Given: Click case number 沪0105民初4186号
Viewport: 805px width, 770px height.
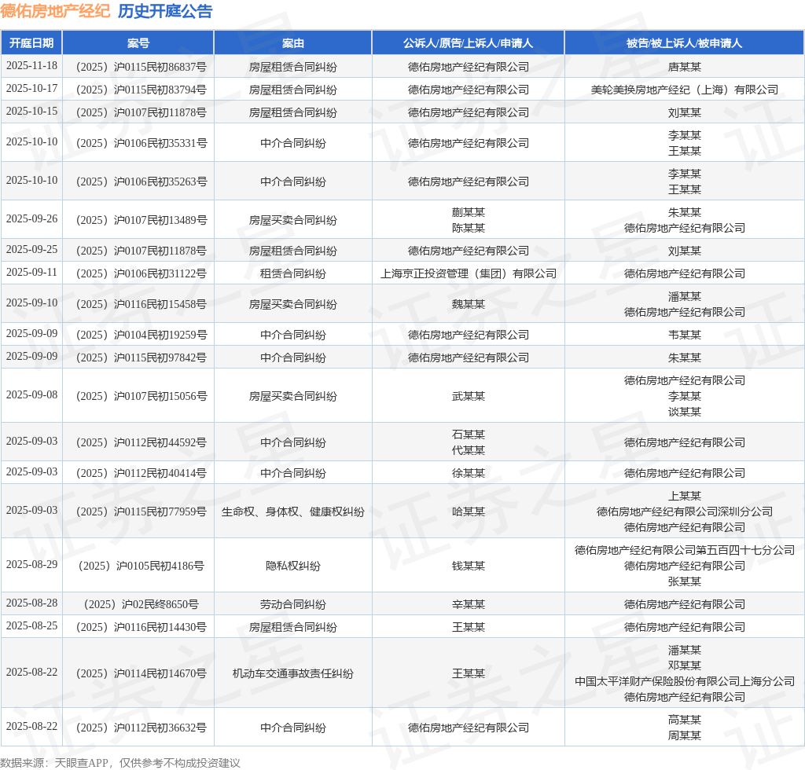Looking at the screenshot, I should (x=142, y=566).
